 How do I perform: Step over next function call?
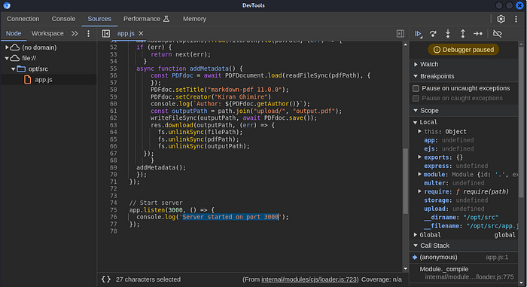(433, 34)
